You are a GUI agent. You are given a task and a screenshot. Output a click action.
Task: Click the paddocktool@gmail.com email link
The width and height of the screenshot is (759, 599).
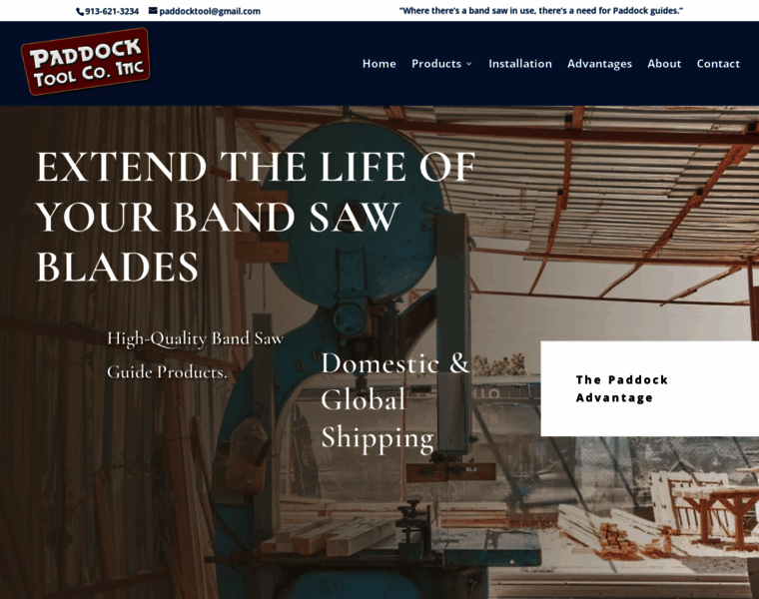tap(210, 11)
